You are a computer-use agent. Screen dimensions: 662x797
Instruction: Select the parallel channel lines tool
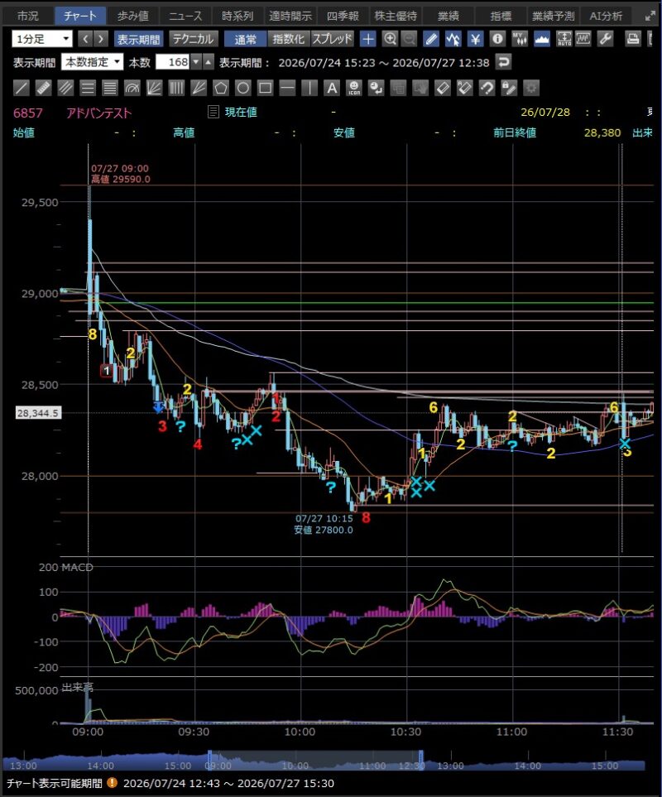(x=65, y=88)
